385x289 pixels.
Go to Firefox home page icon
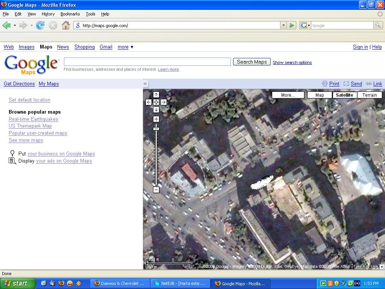(x=65, y=25)
